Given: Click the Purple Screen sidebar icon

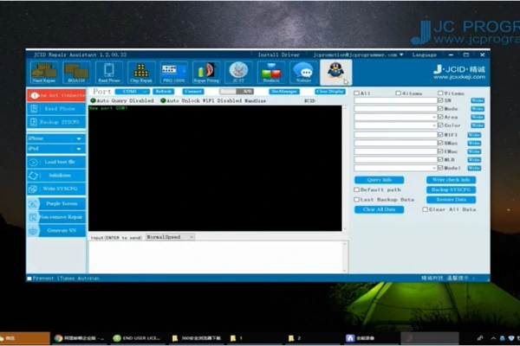Looking at the screenshot, I should pos(33,204).
